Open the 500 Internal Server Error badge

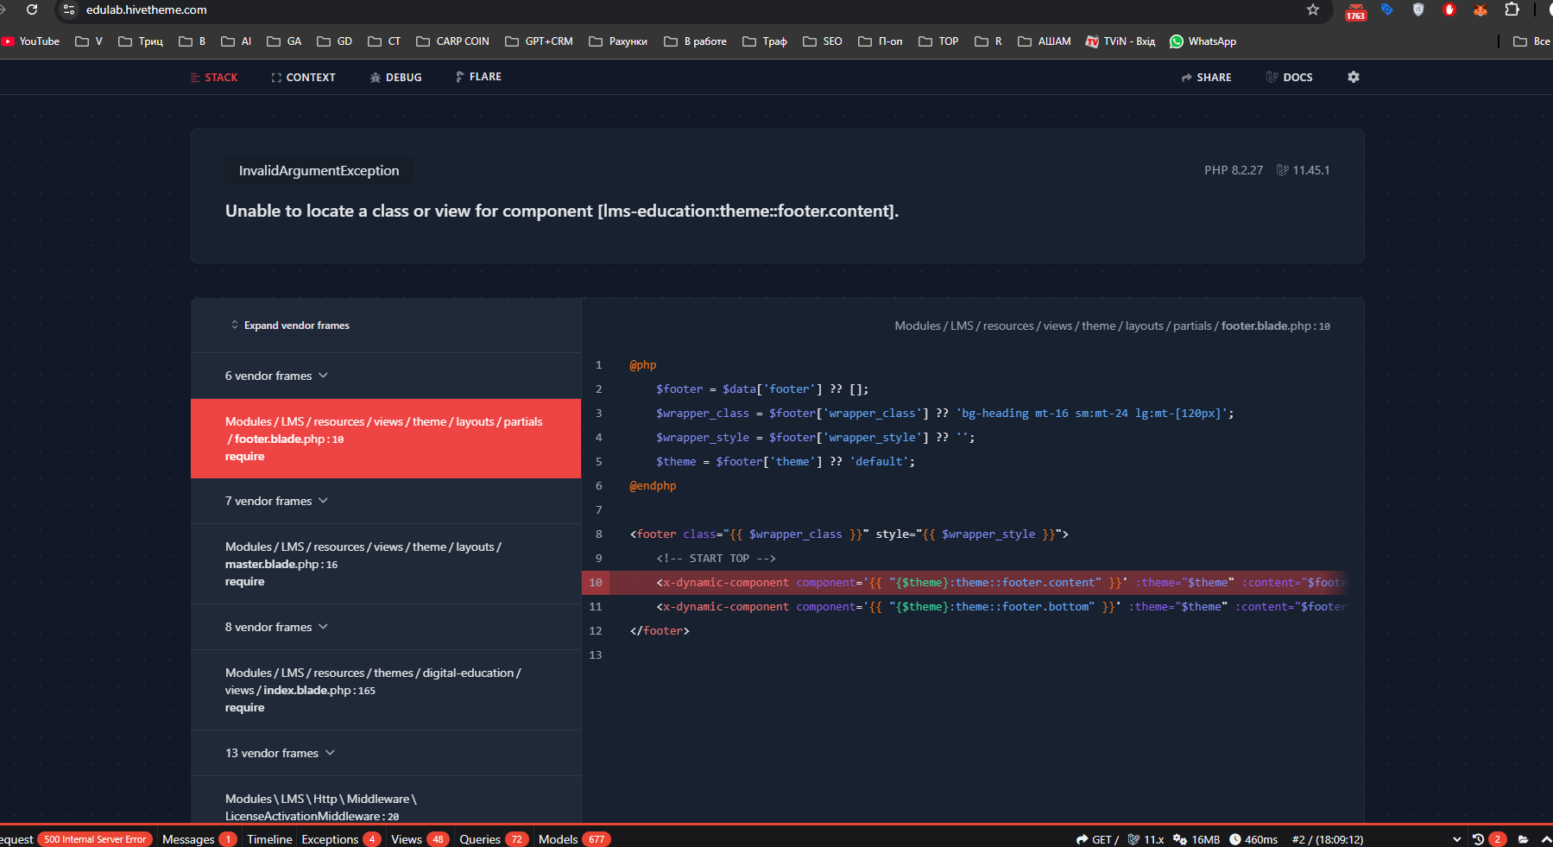(x=95, y=839)
